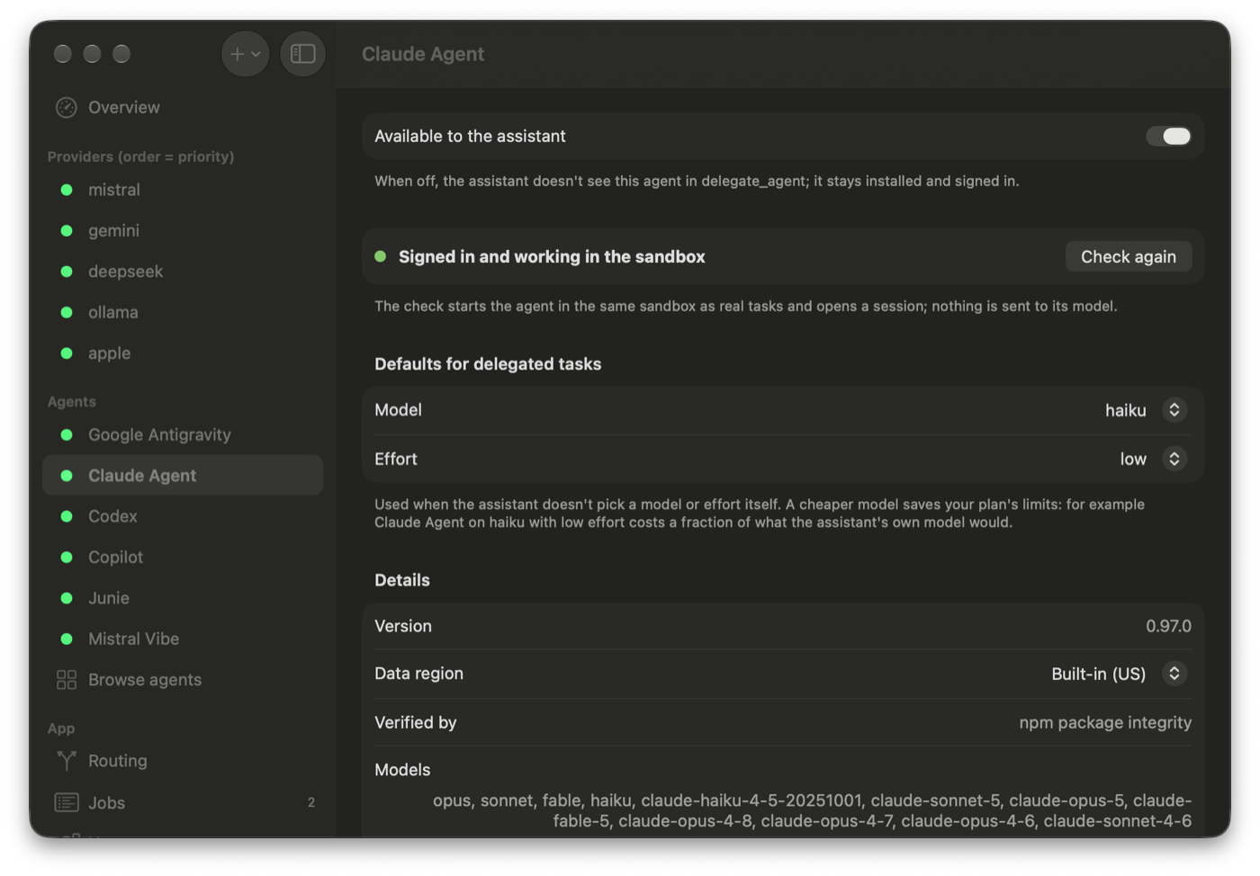This screenshot has height=876, width=1260.
Task: Go to the Routing section
Action: pos(183,761)
